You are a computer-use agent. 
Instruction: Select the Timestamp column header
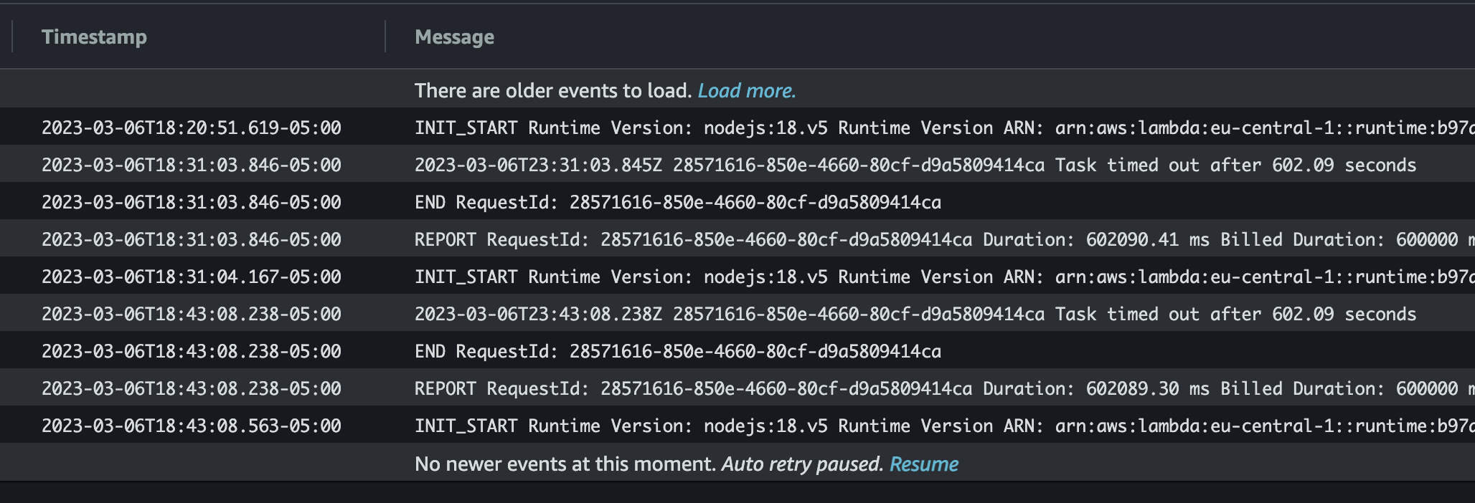pos(95,37)
